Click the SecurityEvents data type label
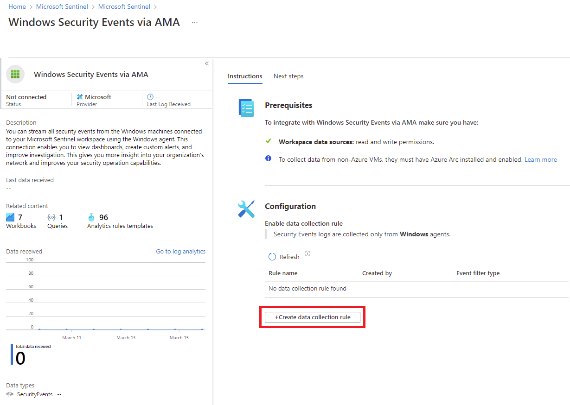Screen dimensions: 570x405 [35, 394]
